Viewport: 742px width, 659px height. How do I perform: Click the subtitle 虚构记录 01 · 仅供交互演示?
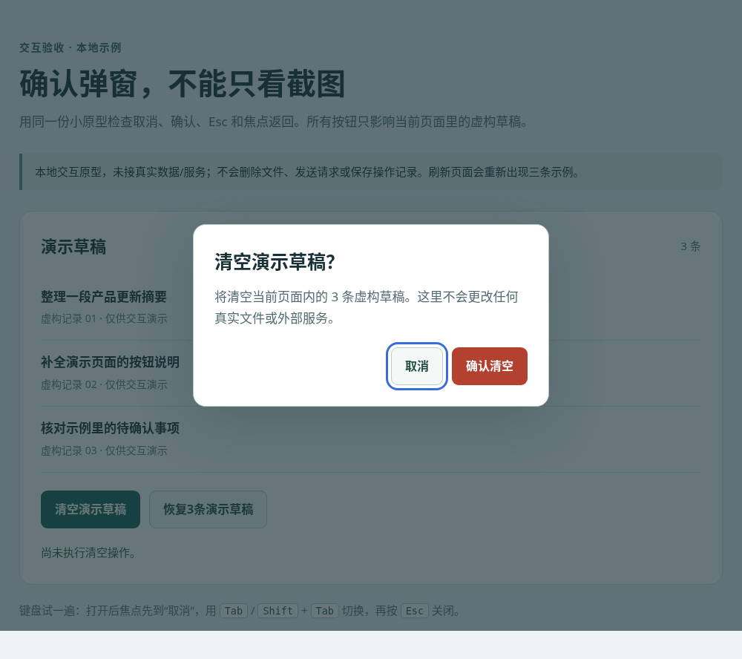(104, 318)
